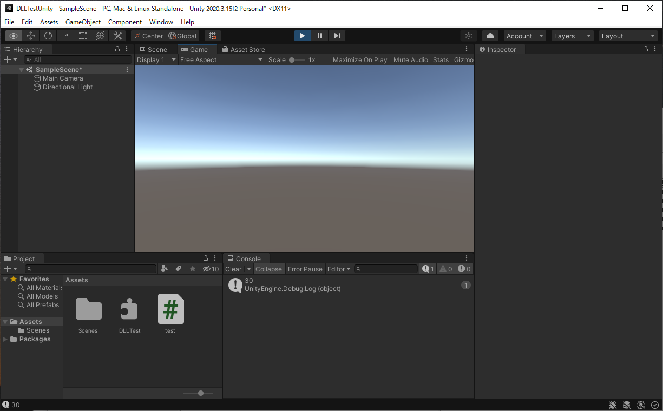This screenshot has width=663, height=411.
Task: Open Inspector panel options menu
Action: click(x=655, y=49)
